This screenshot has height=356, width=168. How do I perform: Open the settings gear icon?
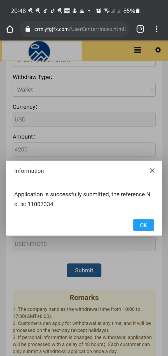158,50
